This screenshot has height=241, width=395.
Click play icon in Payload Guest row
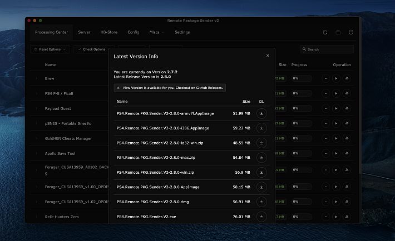pyautogui.click(x=336, y=108)
